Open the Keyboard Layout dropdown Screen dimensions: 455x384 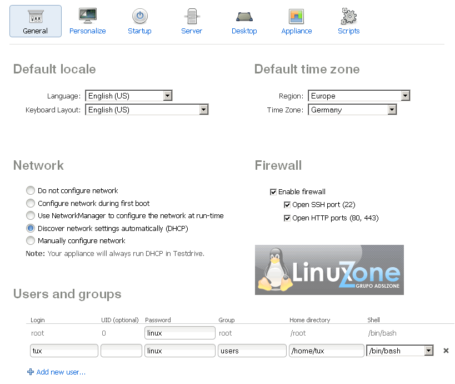click(147, 110)
